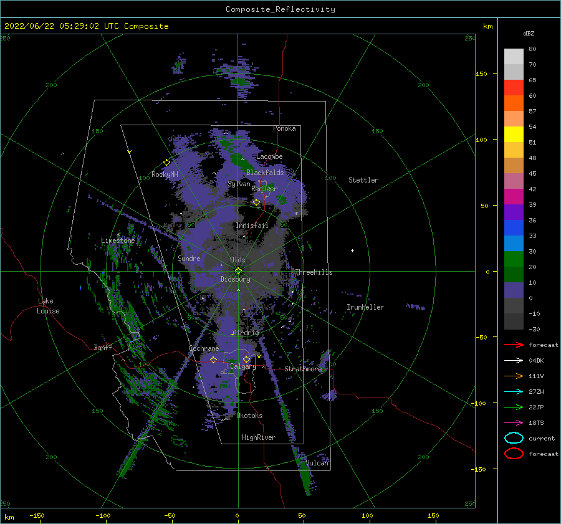Click the white asterisk marker above Limestone
This screenshot has height=524, width=561.
click(118, 235)
